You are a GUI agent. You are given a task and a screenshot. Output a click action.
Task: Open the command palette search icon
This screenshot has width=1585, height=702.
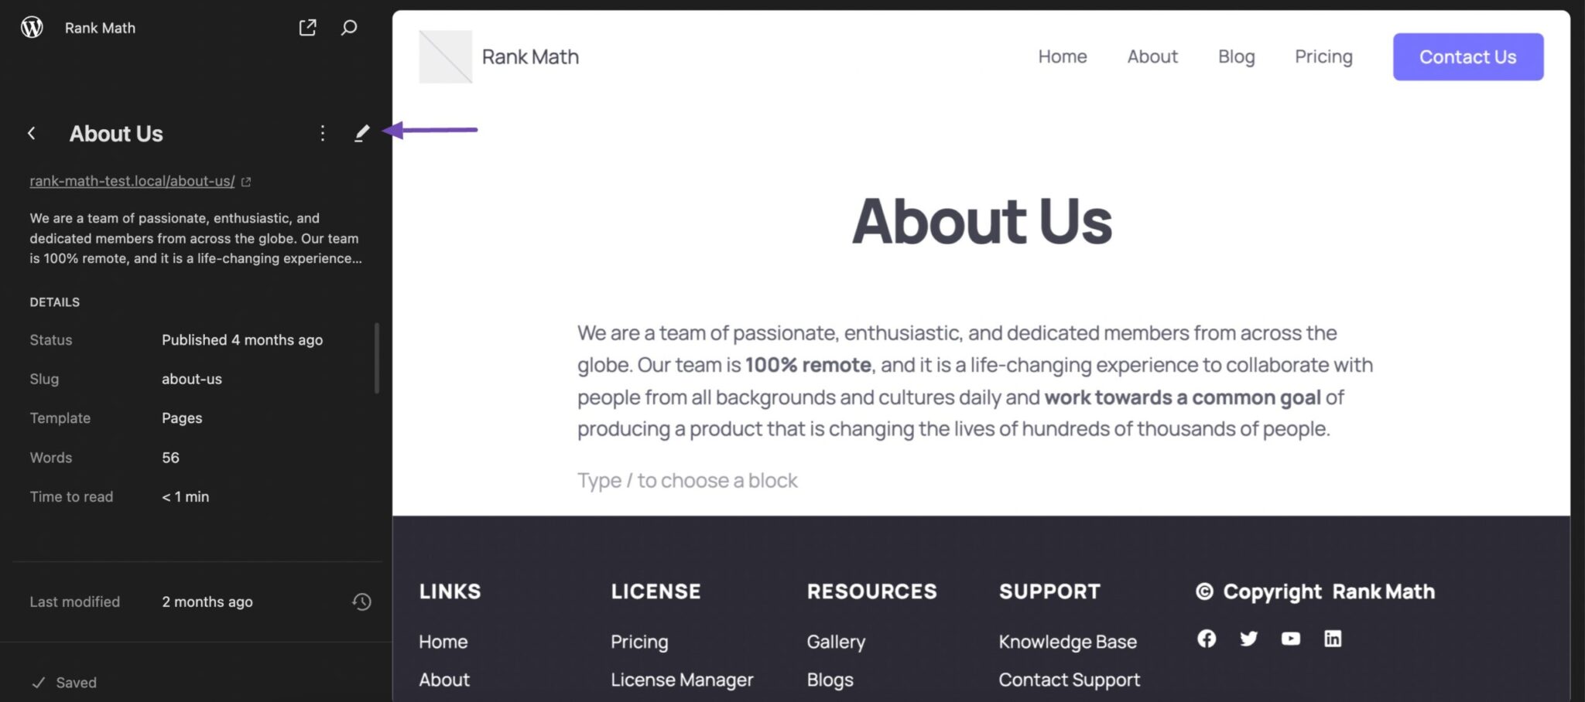(349, 28)
